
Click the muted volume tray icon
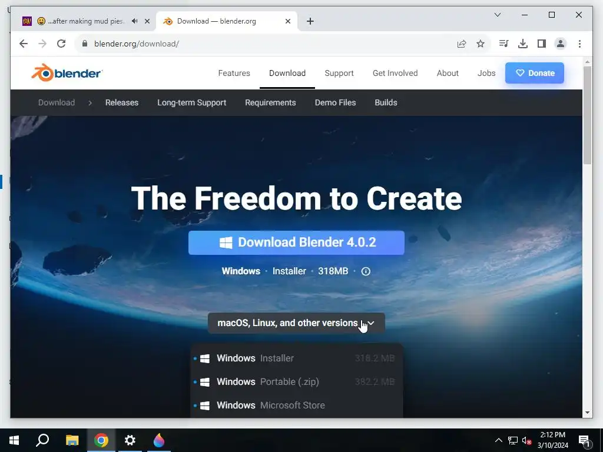526,440
